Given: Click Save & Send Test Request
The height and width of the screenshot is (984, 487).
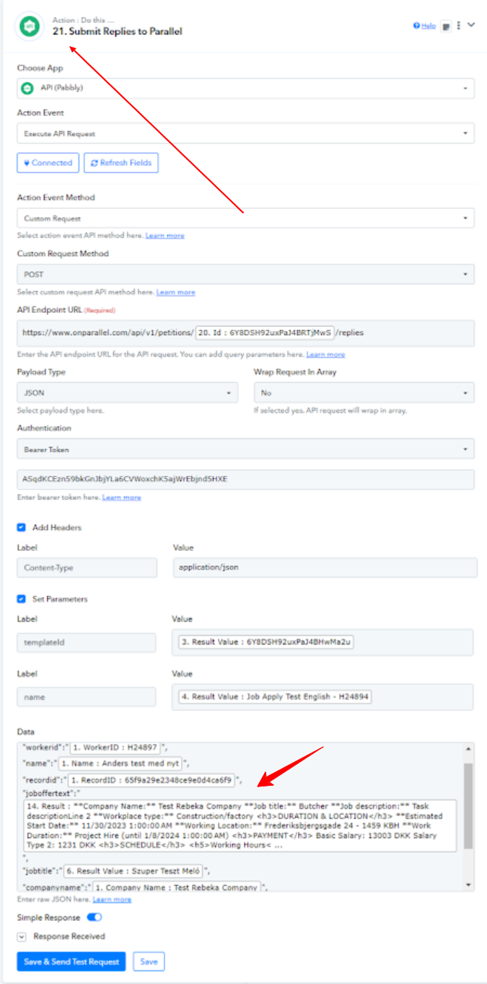Looking at the screenshot, I should tap(71, 962).
